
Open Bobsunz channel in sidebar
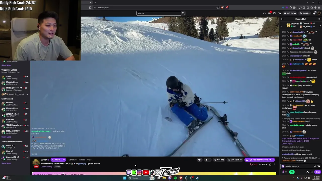pyautogui.click(x=15, y=121)
